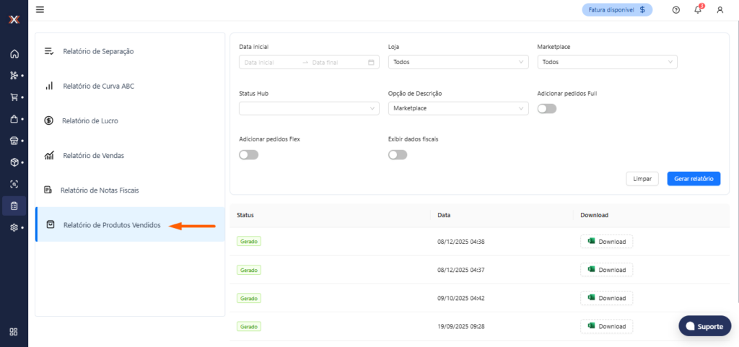Toggle Exibir dados fiscais switch
This screenshot has height=347, width=739.
click(398, 154)
